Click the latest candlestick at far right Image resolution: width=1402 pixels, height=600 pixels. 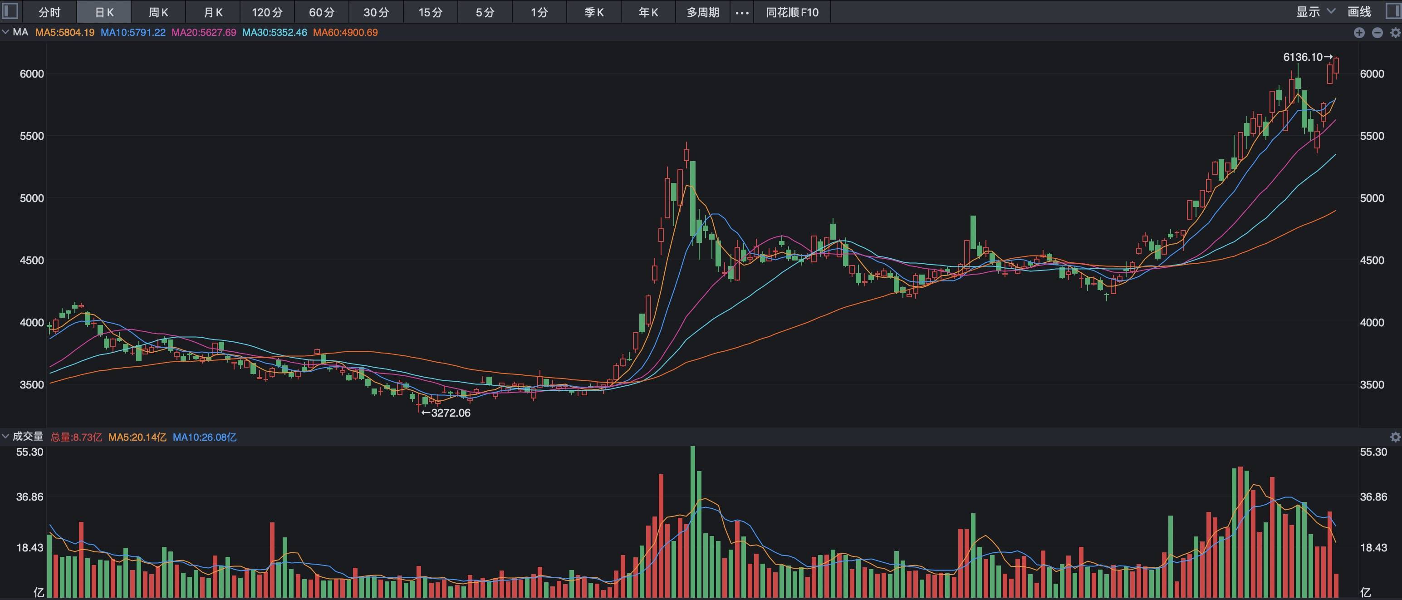tap(1336, 68)
